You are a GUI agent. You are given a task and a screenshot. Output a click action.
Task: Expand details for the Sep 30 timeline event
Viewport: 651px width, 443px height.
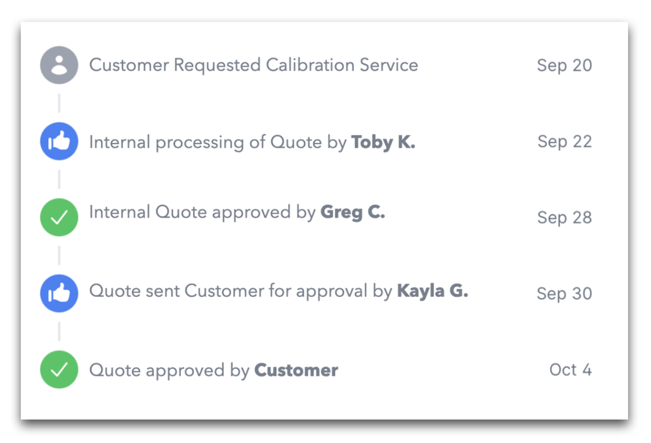pyautogui.click(x=279, y=293)
